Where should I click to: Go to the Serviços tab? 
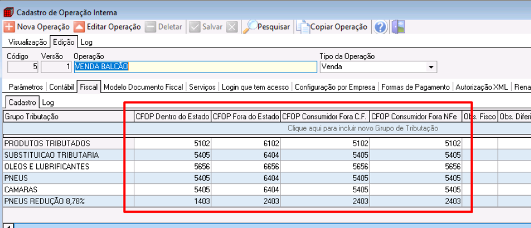pyautogui.click(x=202, y=87)
